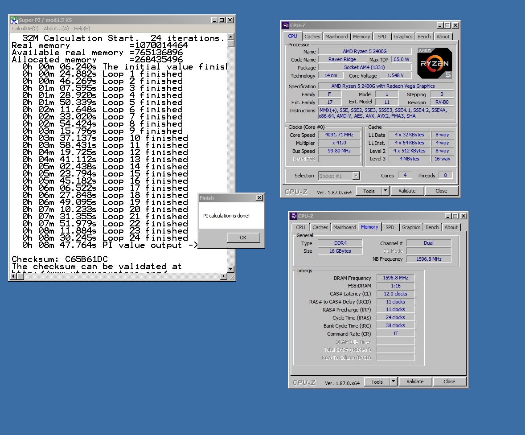The image size is (525, 435).
Task: Click the '4091.71 MHz' core speed value
Action: pyautogui.click(x=339, y=135)
